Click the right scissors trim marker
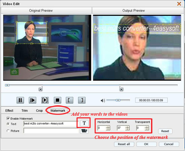This screenshot has width=185, height=151. 121,89
